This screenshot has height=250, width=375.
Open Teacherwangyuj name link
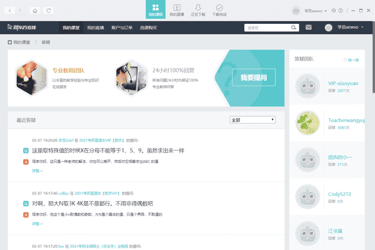[346, 120]
